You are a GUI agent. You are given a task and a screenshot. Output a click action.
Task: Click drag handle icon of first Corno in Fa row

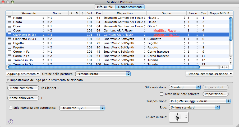point(9,52)
